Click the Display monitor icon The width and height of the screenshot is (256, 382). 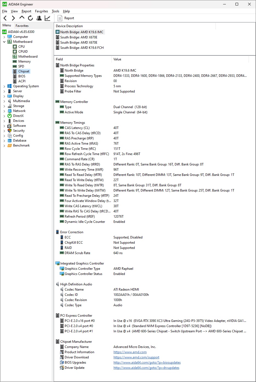click(x=10, y=96)
